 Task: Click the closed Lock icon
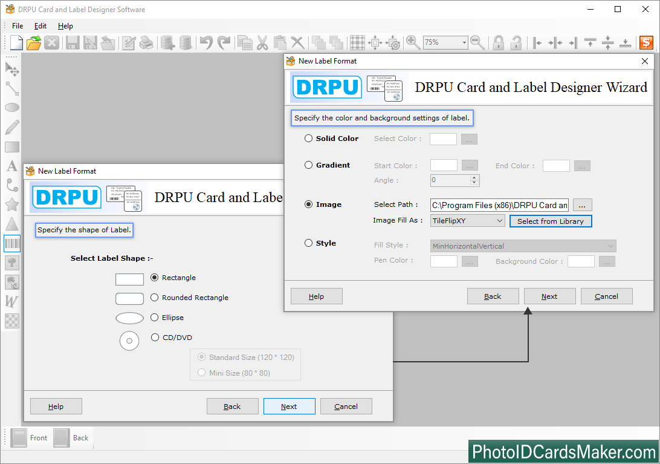point(499,42)
